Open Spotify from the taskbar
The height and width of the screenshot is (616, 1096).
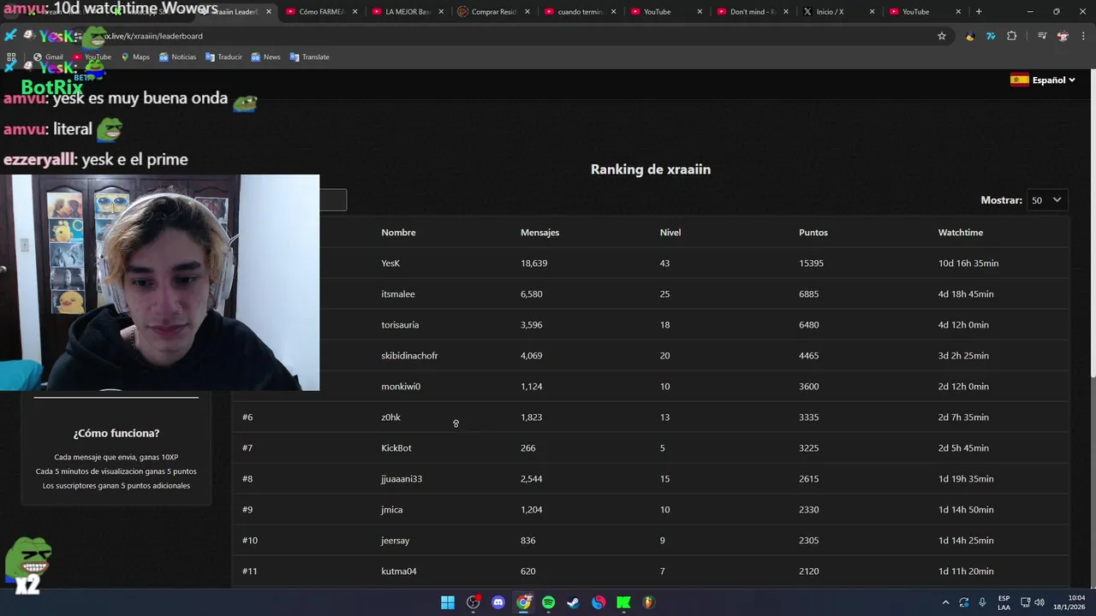click(x=548, y=602)
